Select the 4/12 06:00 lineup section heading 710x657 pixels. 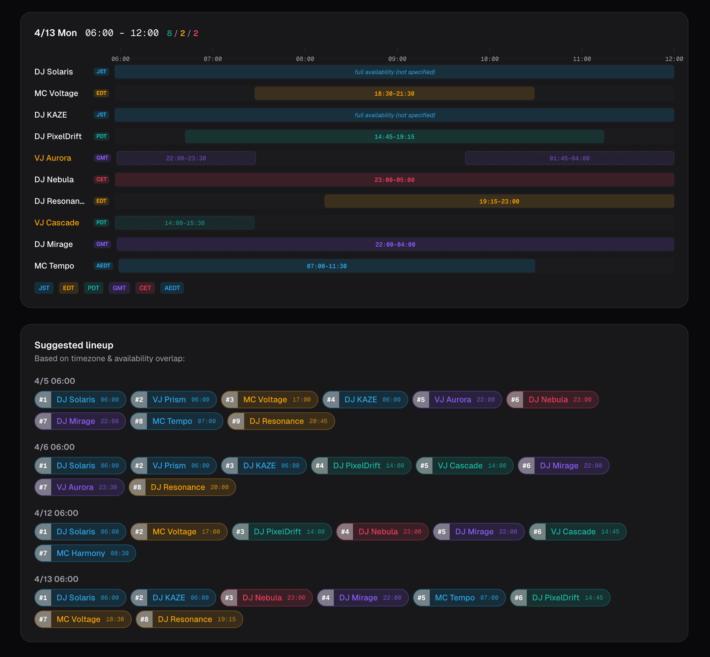coord(57,513)
